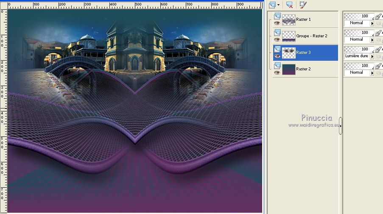Expand the blend mode list for Raster 2
Screen dimensions: 383x214
click(372, 72)
